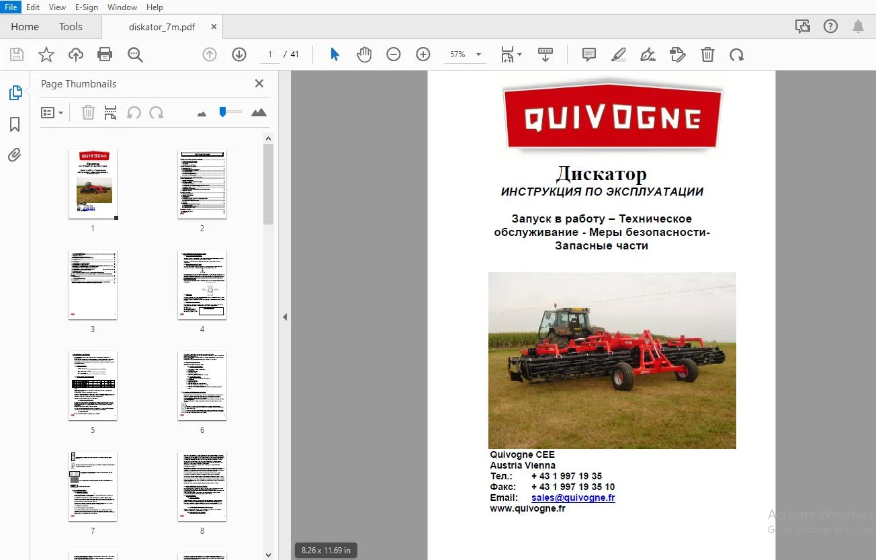Select page 5 thumbnail
This screenshot has width=876, height=560.
[93, 385]
